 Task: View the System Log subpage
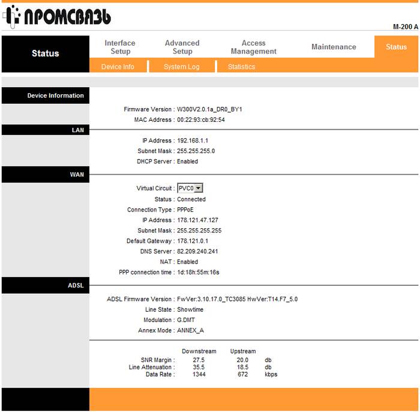pyautogui.click(x=181, y=67)
